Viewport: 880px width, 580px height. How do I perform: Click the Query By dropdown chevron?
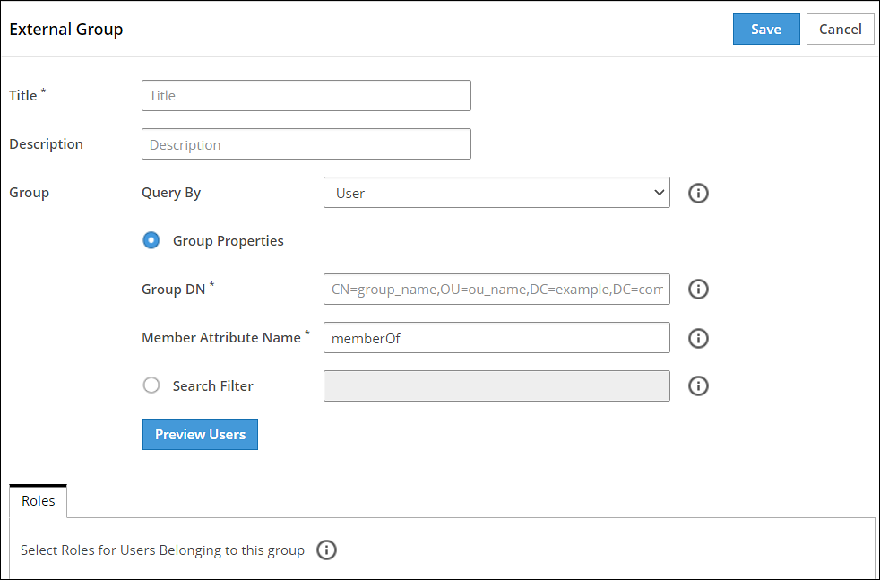pos(660,193)
